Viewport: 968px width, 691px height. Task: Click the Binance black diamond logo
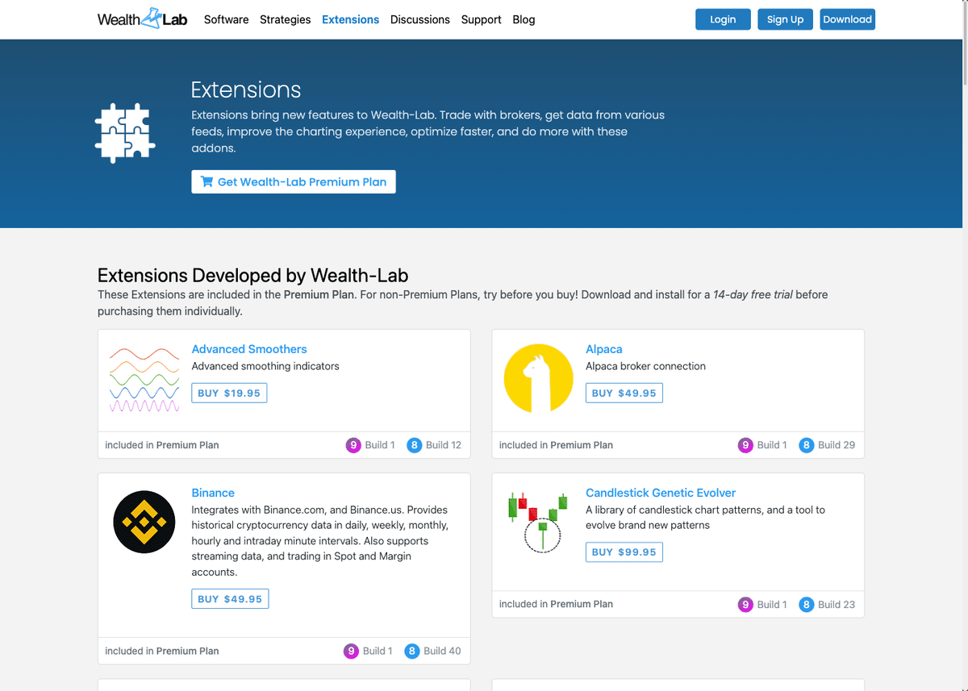tap(144, 522)
